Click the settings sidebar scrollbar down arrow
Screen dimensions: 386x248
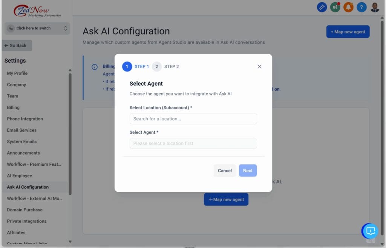click(x=70, y=242)
